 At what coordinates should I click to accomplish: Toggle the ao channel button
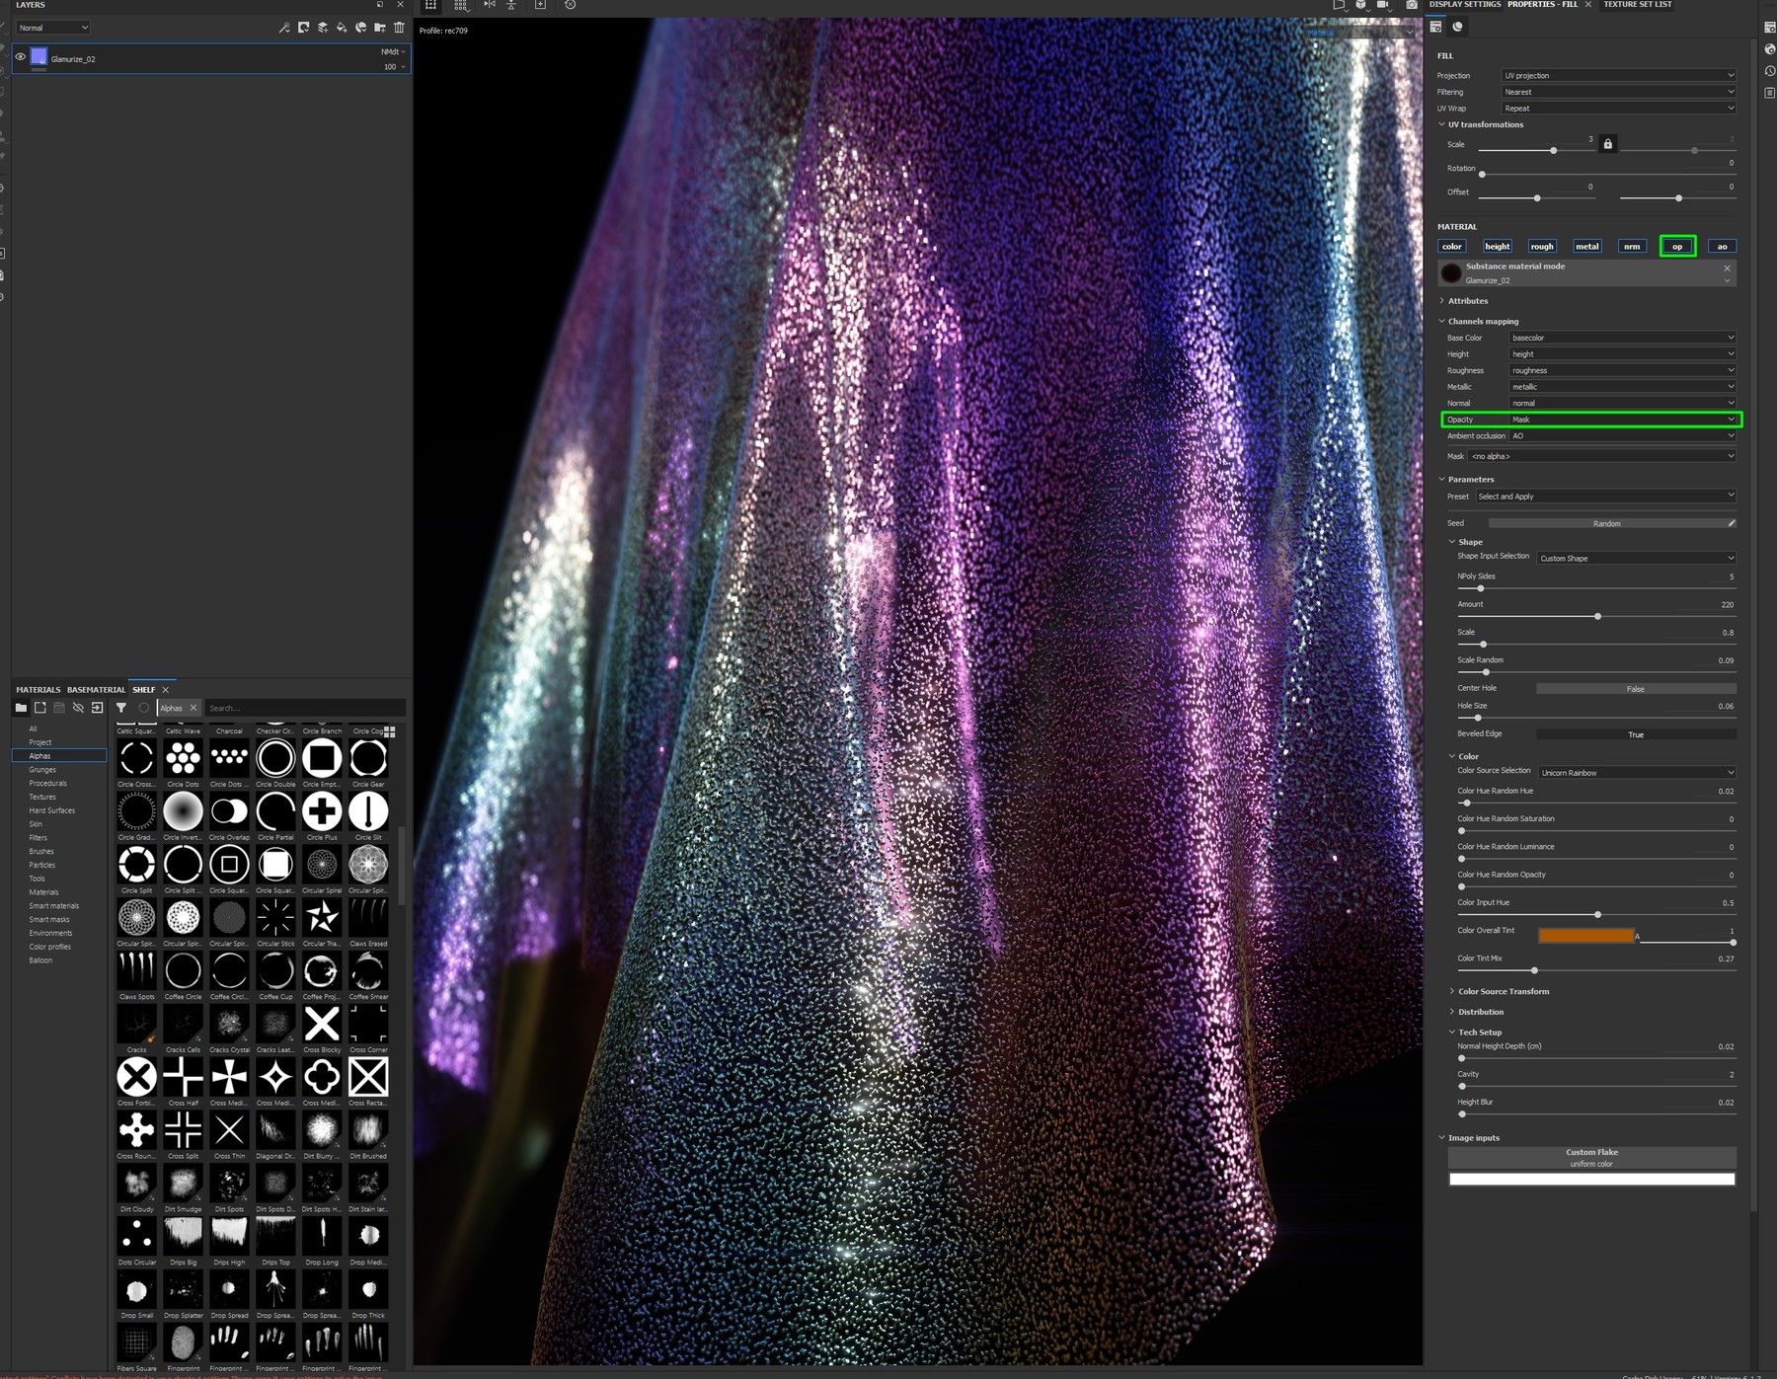click(x=1722, y=246)
